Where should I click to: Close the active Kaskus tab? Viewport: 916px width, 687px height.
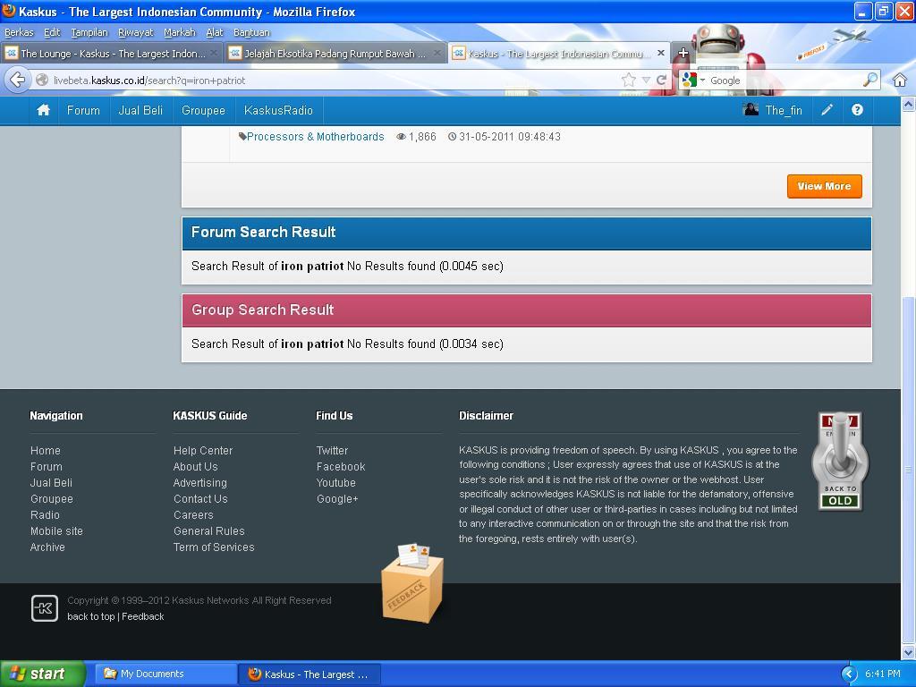coord(661,53)
